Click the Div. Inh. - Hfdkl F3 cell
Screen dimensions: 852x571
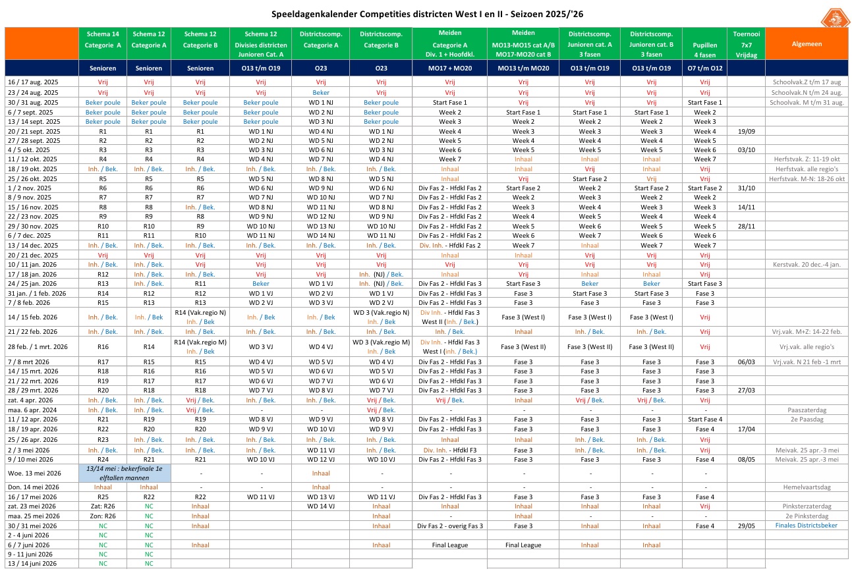click(450, 450)
